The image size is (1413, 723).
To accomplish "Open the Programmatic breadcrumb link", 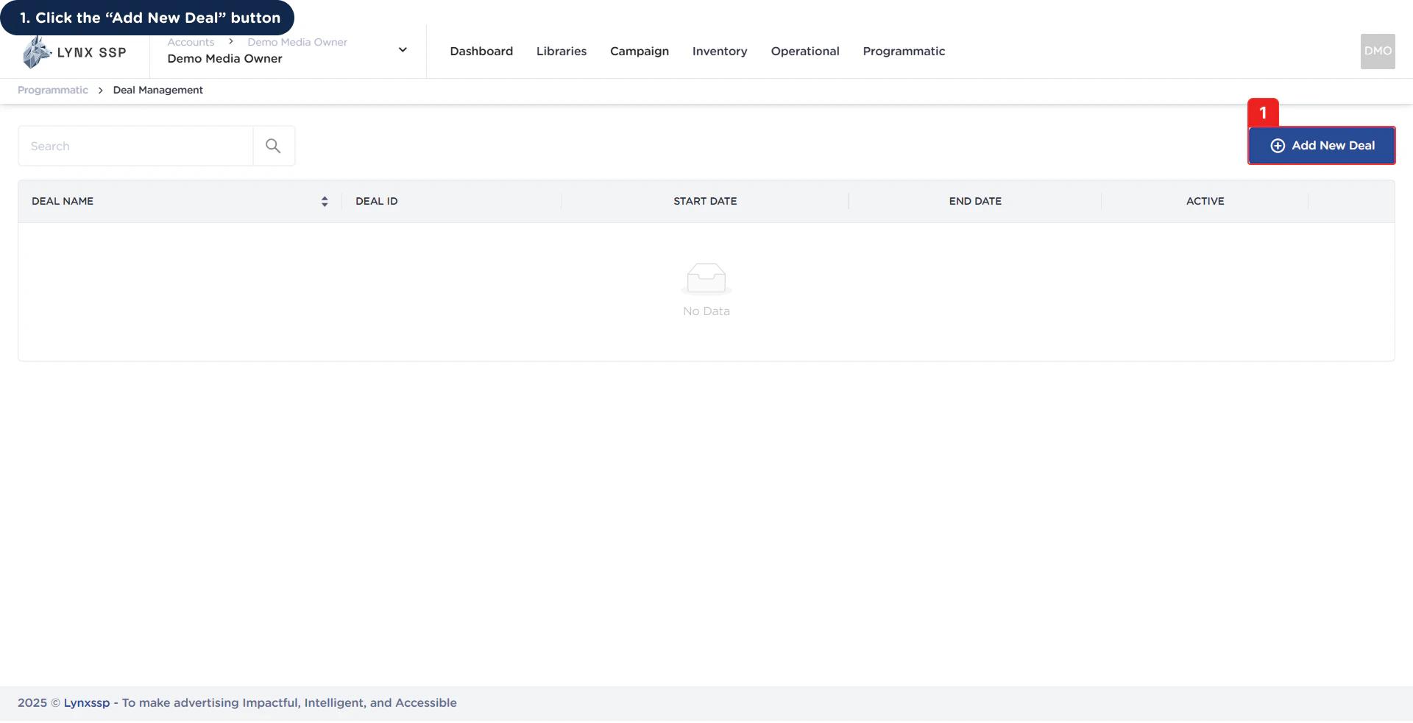I will (x=52, y=90).
